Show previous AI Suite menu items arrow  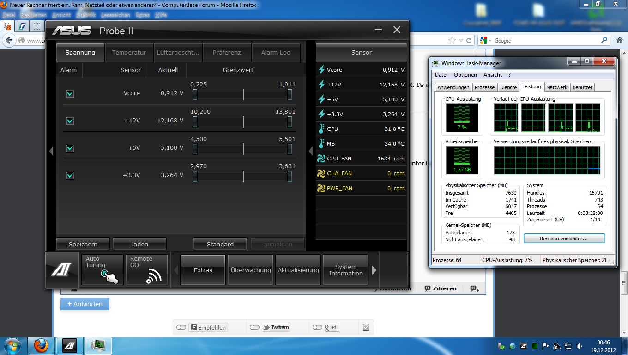coord(176,270)
